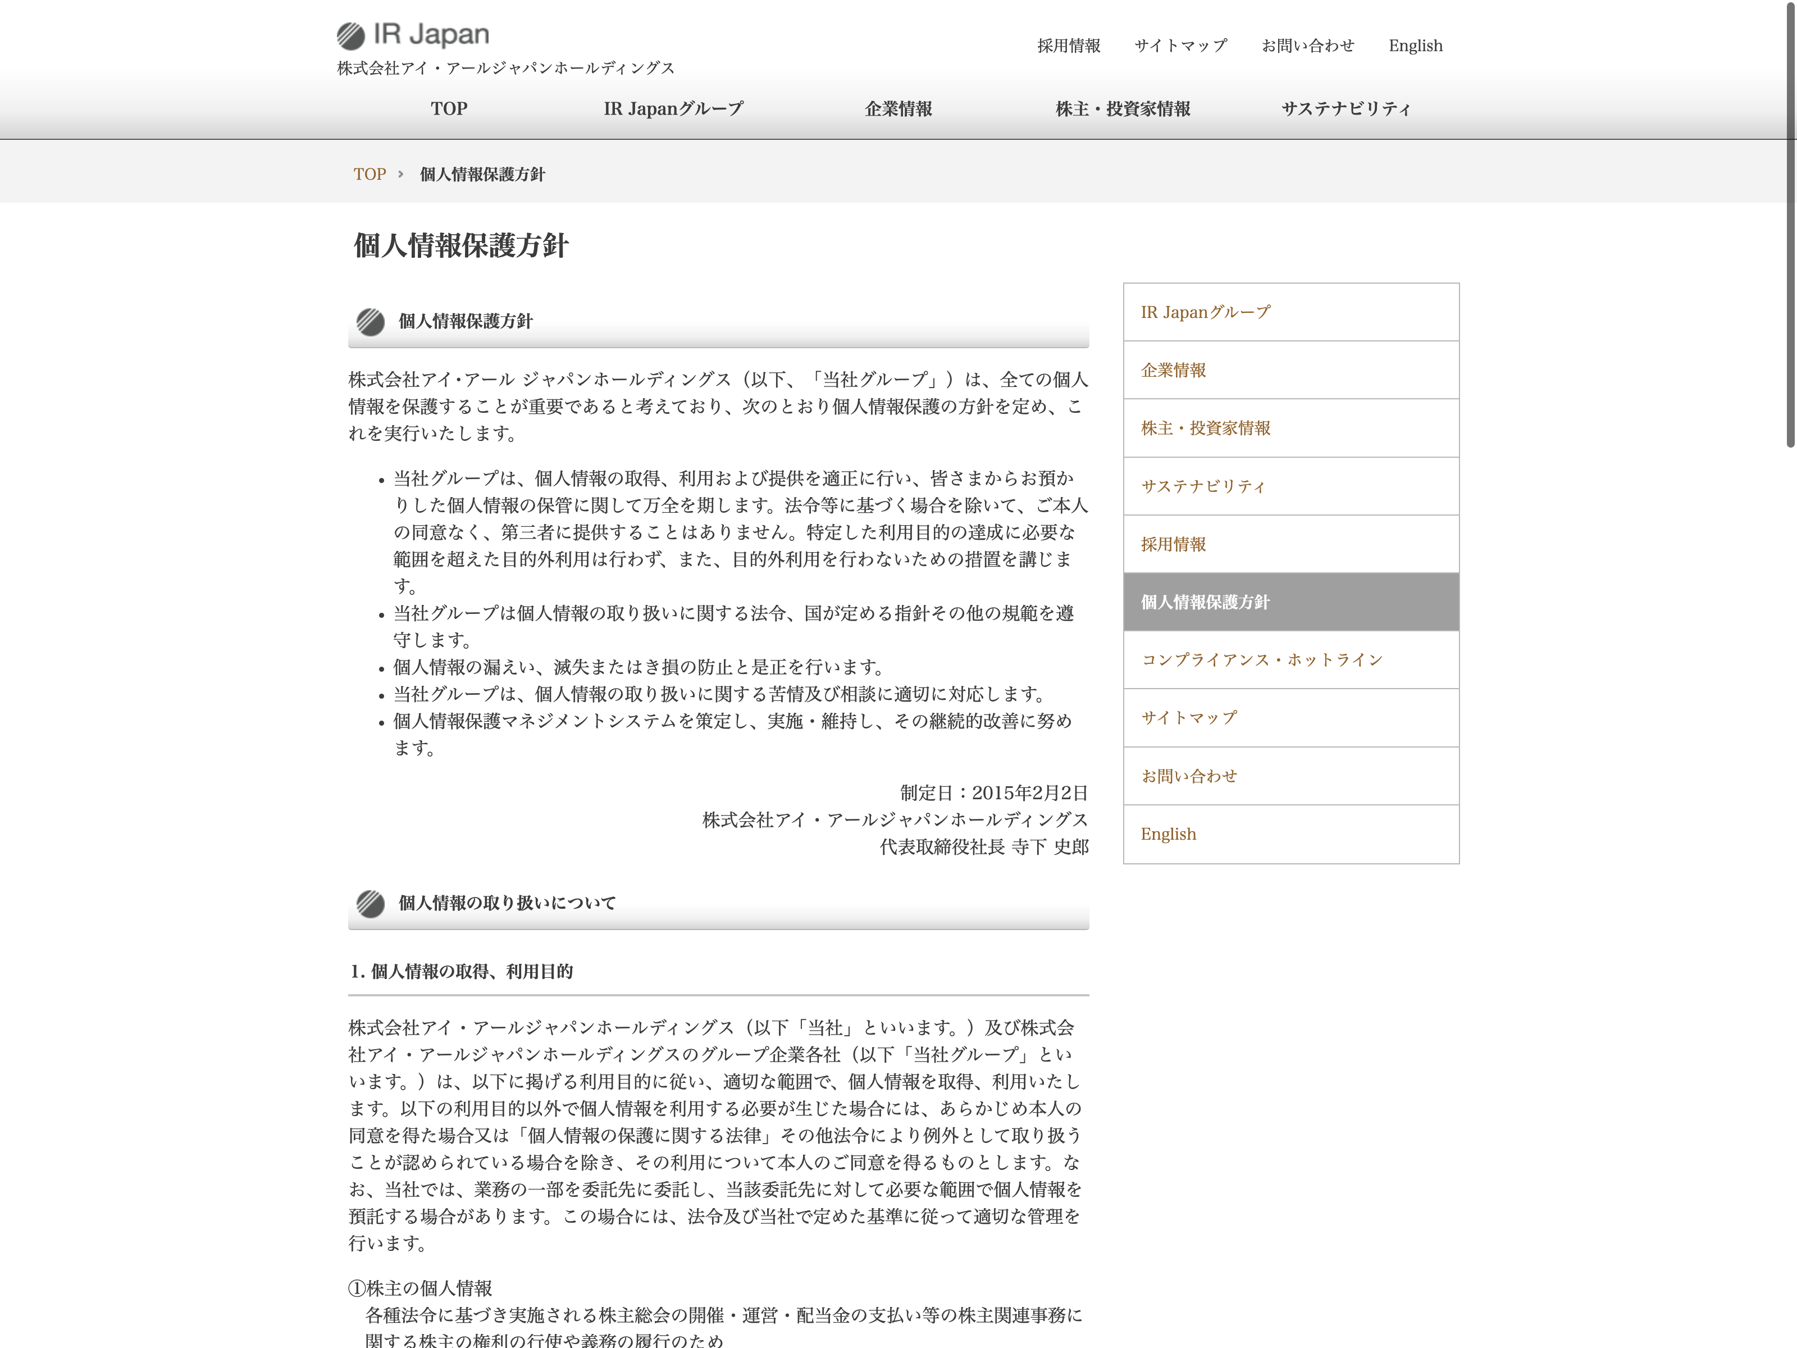This screenshot has height=1348, width=1797.
Task: Click TOP breadcrumb link
Action: [370, 175]
